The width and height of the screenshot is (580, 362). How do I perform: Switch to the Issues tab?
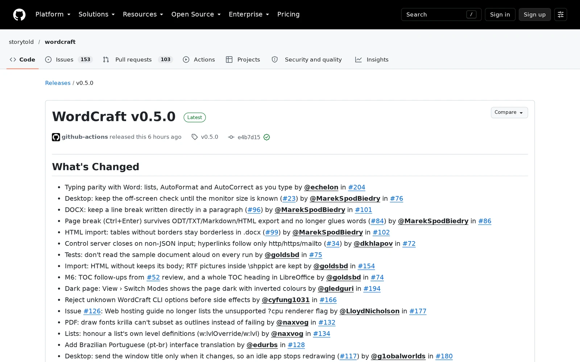coord(69,60)
